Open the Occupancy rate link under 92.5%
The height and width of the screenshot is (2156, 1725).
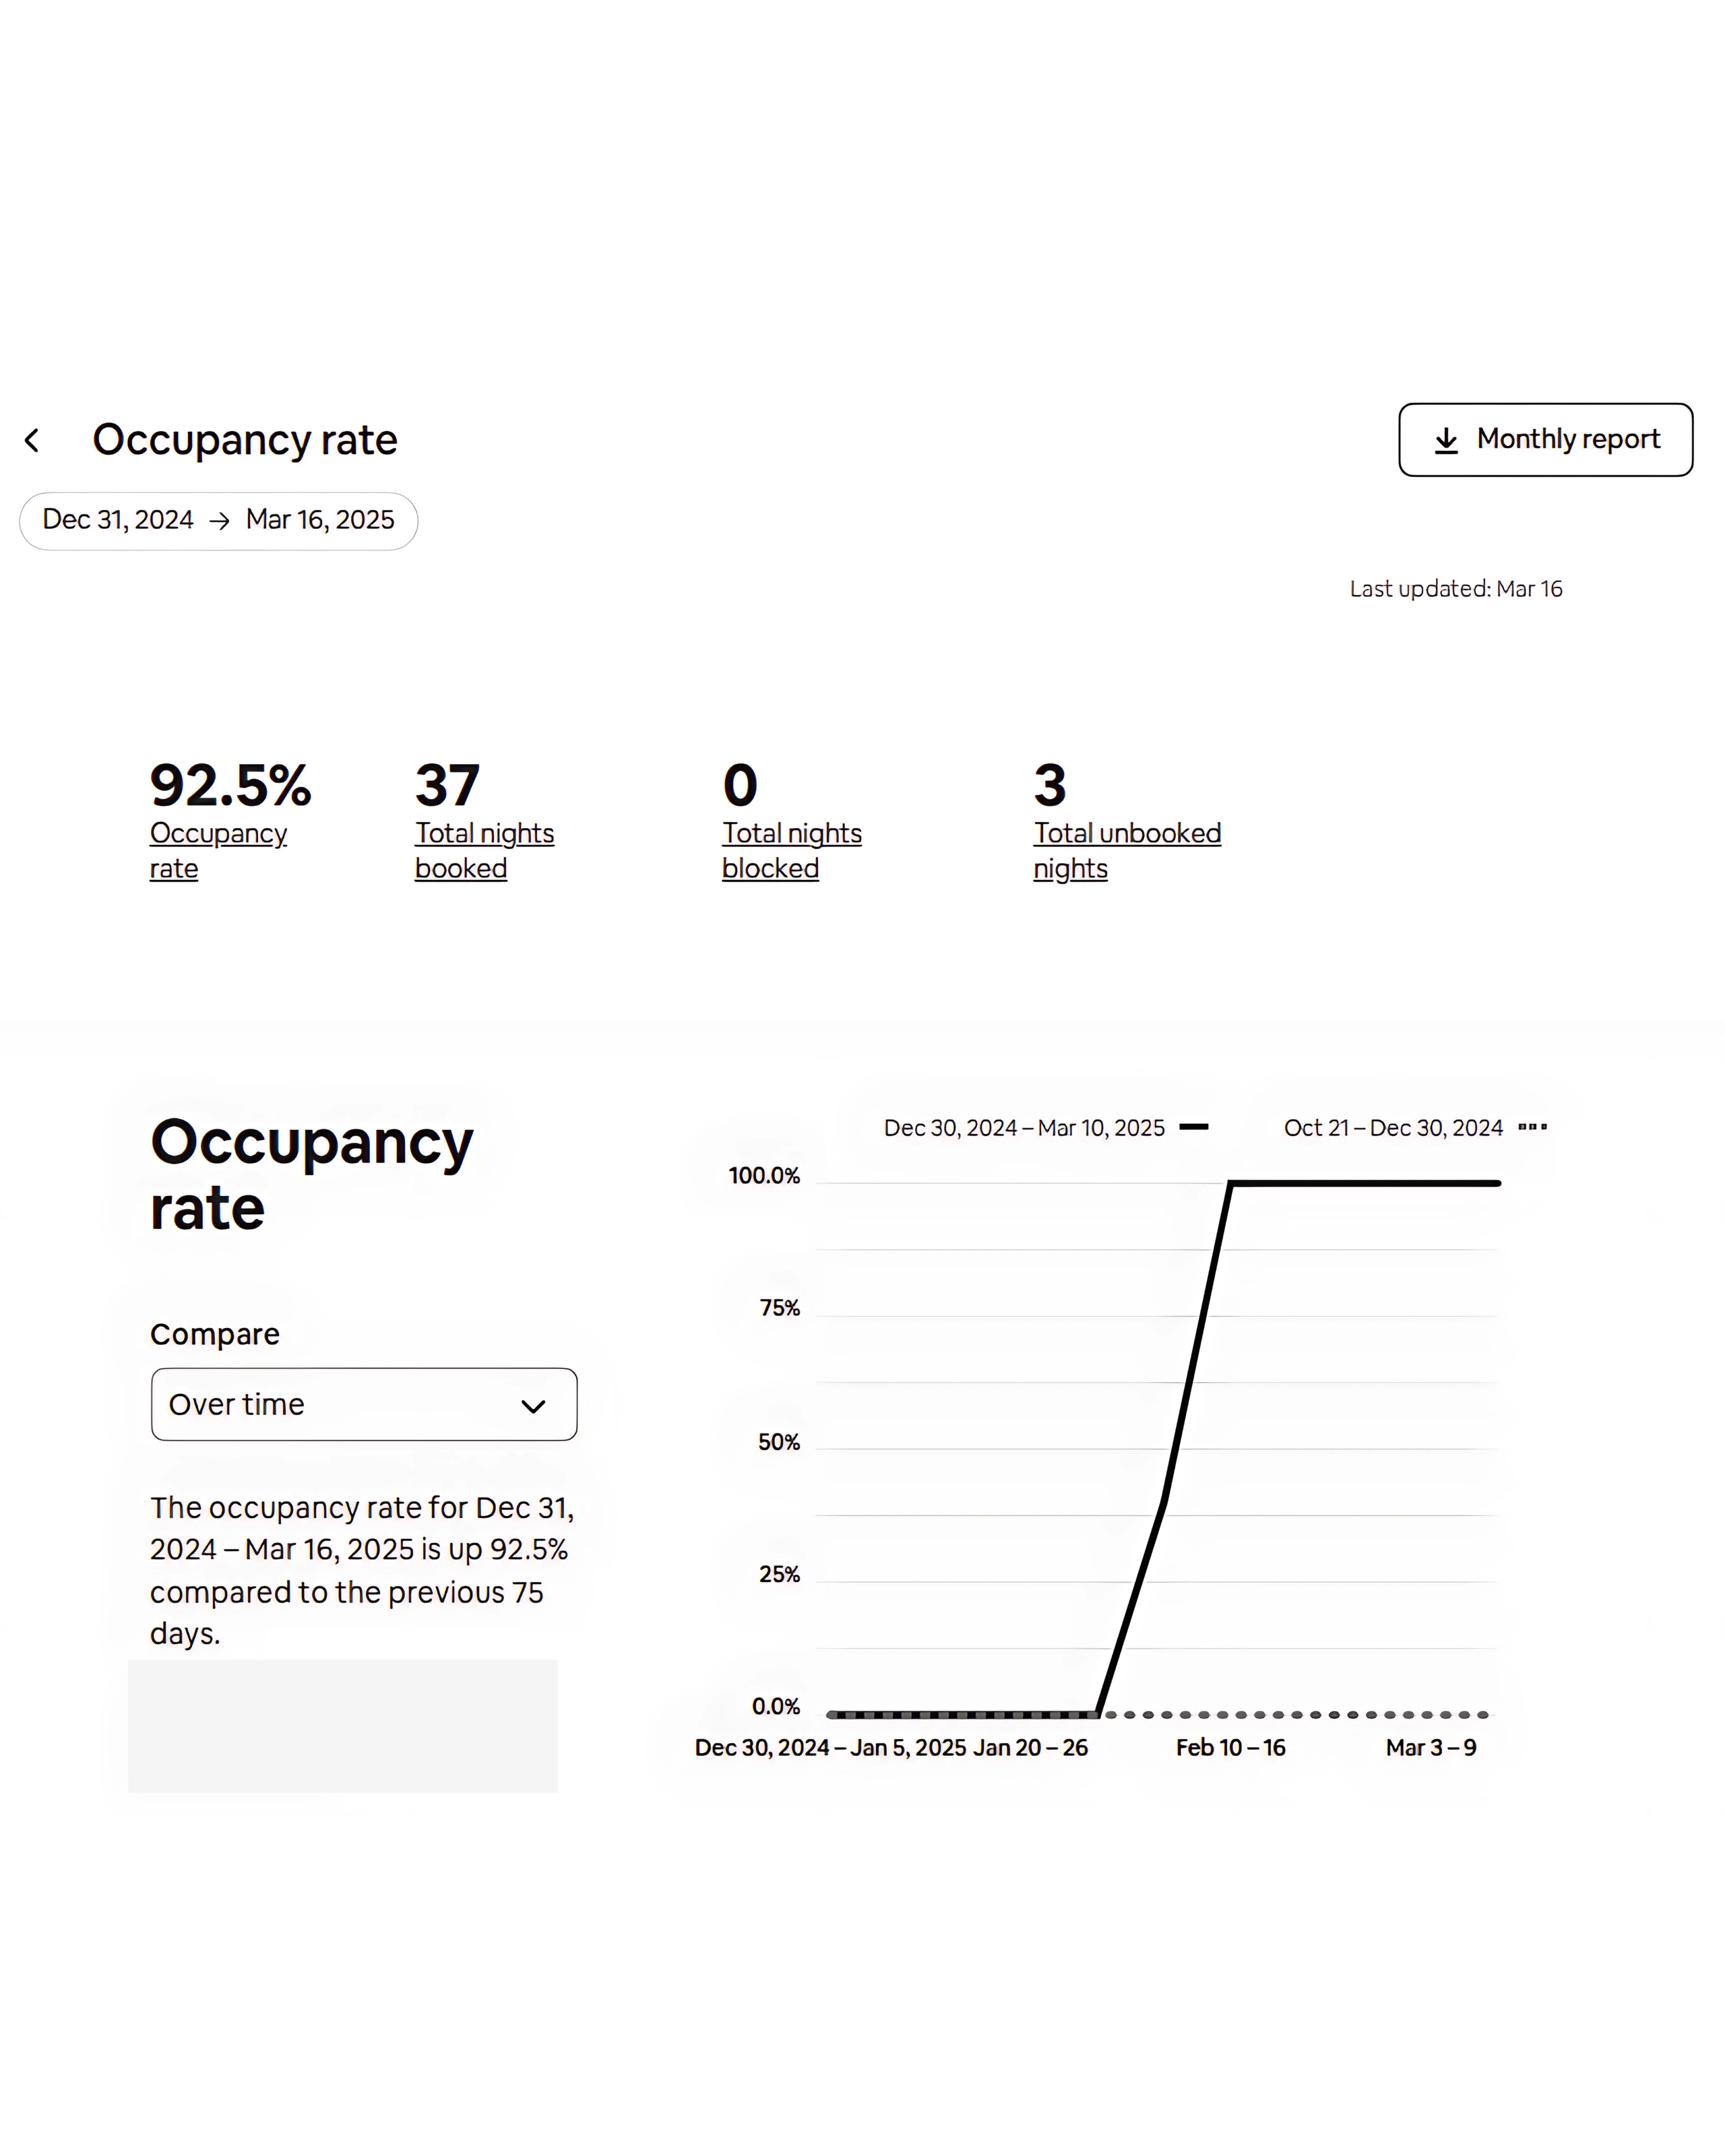218,850
